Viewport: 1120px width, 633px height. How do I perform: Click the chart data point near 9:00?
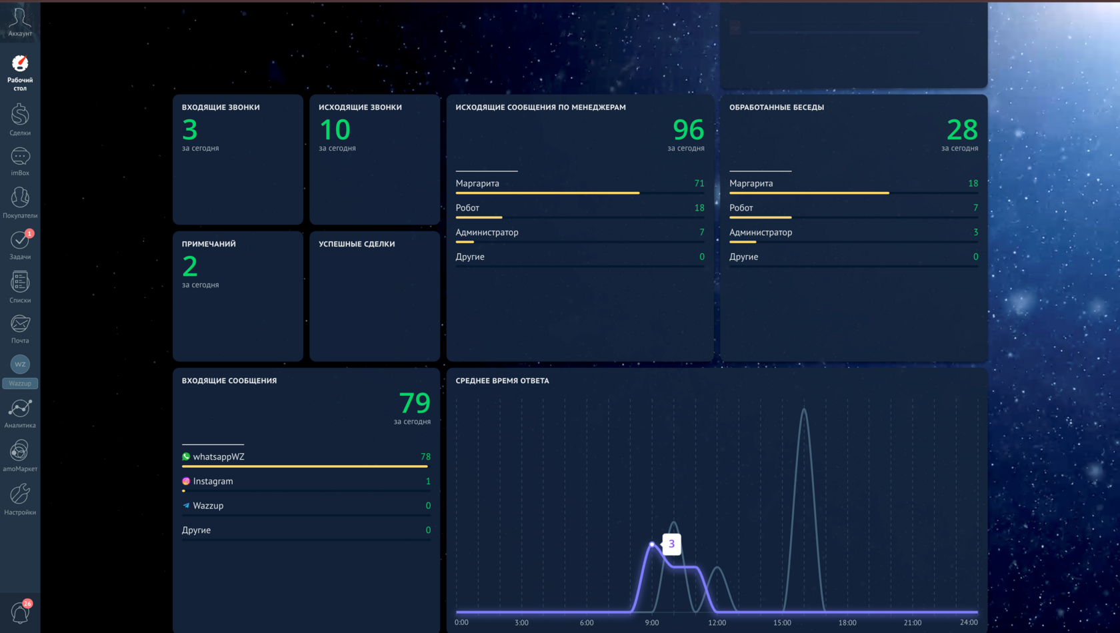click(x=652, y=544)
